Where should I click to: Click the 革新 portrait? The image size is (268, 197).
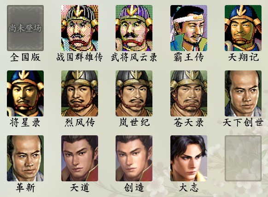pos(25,158)
